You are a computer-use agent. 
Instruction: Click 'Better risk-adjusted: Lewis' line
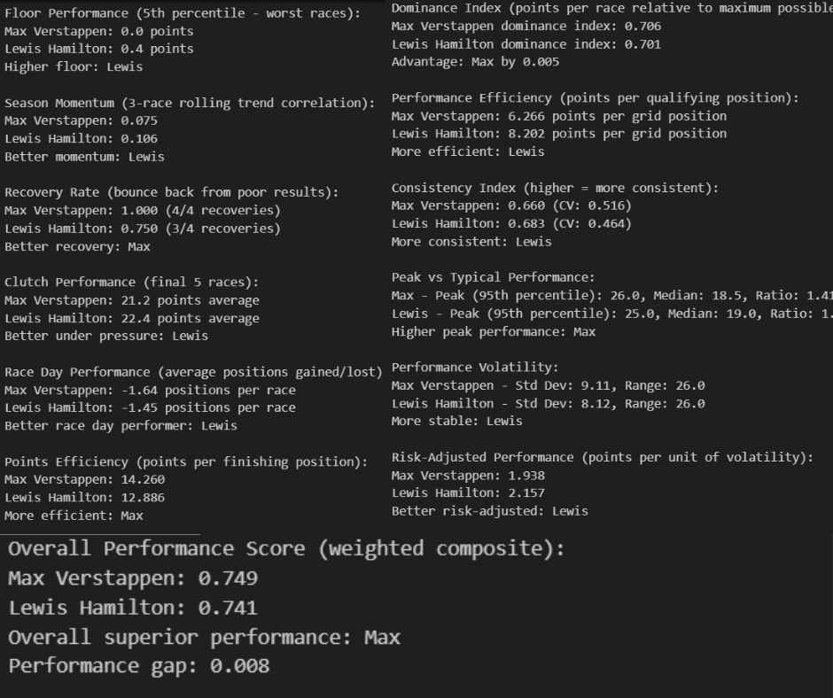(x=490, y=512)
